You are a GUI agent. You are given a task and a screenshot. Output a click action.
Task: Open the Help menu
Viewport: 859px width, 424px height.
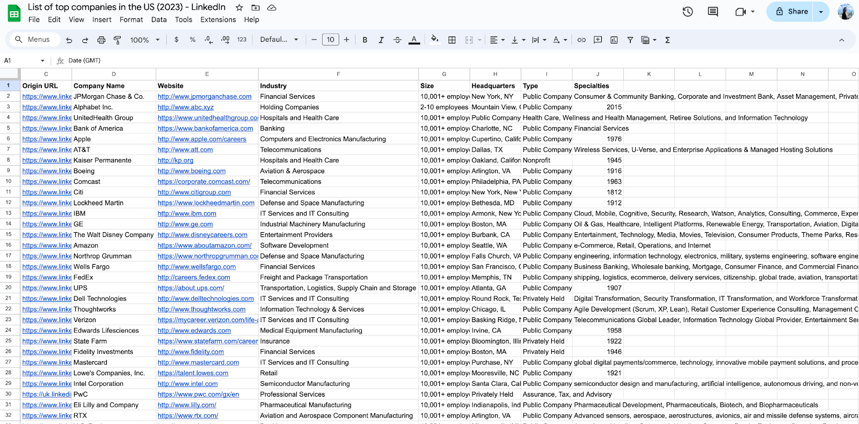251,19
